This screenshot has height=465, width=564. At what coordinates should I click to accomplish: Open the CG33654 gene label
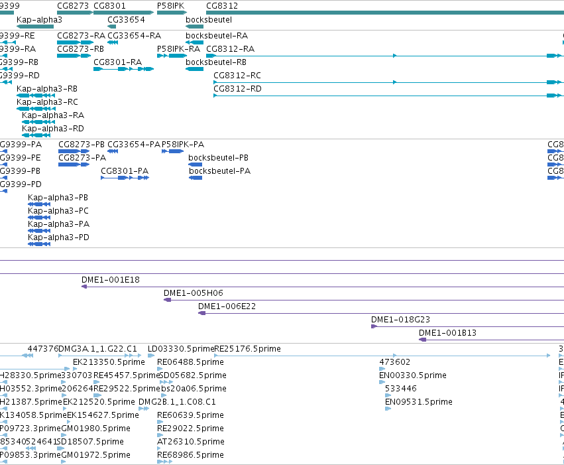126,20
